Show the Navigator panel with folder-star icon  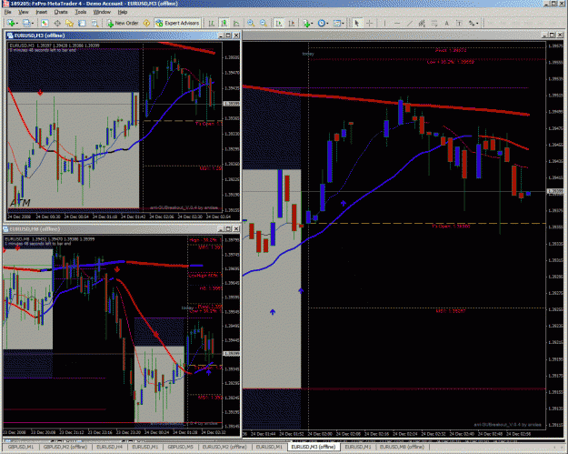pos(70,24)
